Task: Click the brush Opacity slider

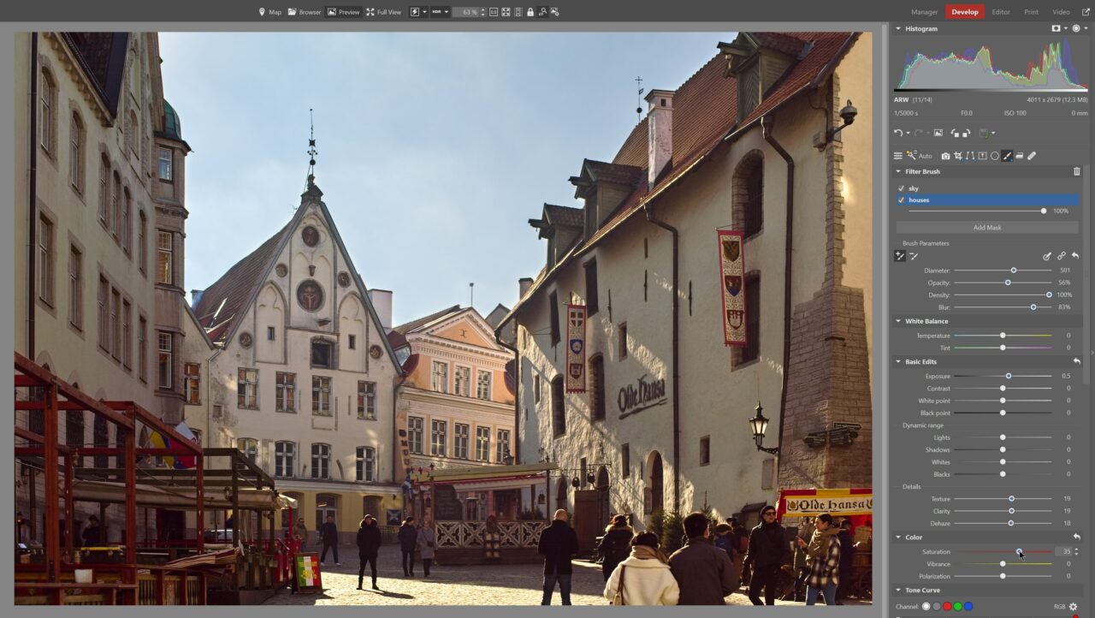Action: point(1003,282)
